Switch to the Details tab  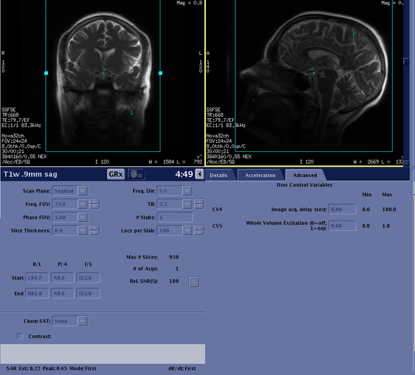(x=218, y=175)
